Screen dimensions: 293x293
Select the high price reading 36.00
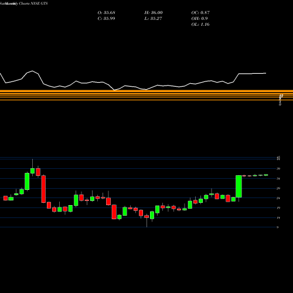coord(156,13)
